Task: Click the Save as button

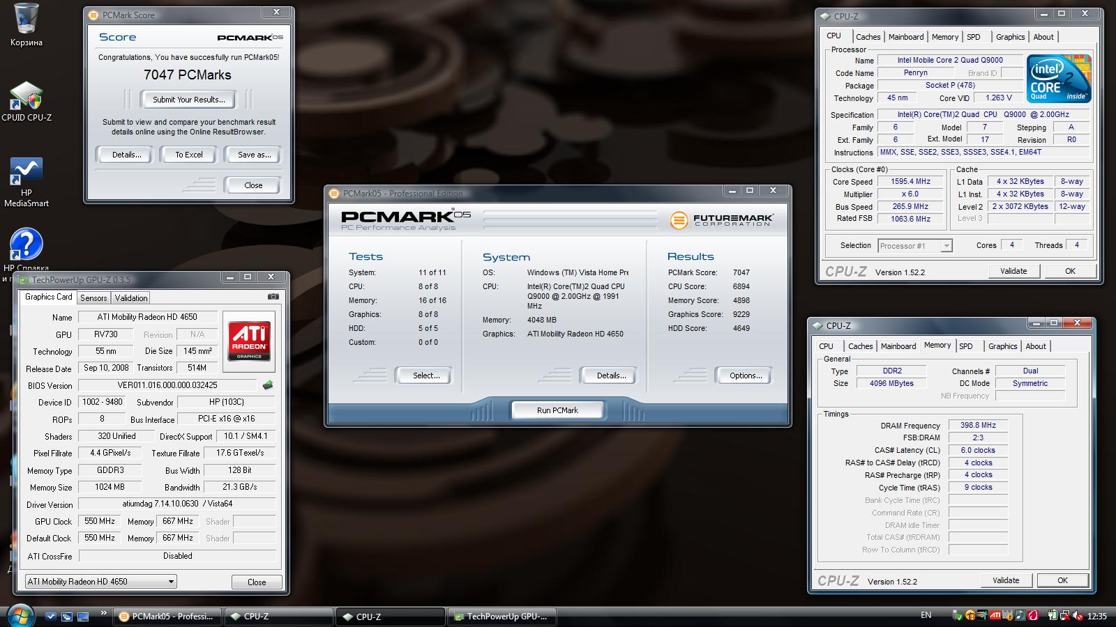Action: pyautogui.click(x=254, y=155)
